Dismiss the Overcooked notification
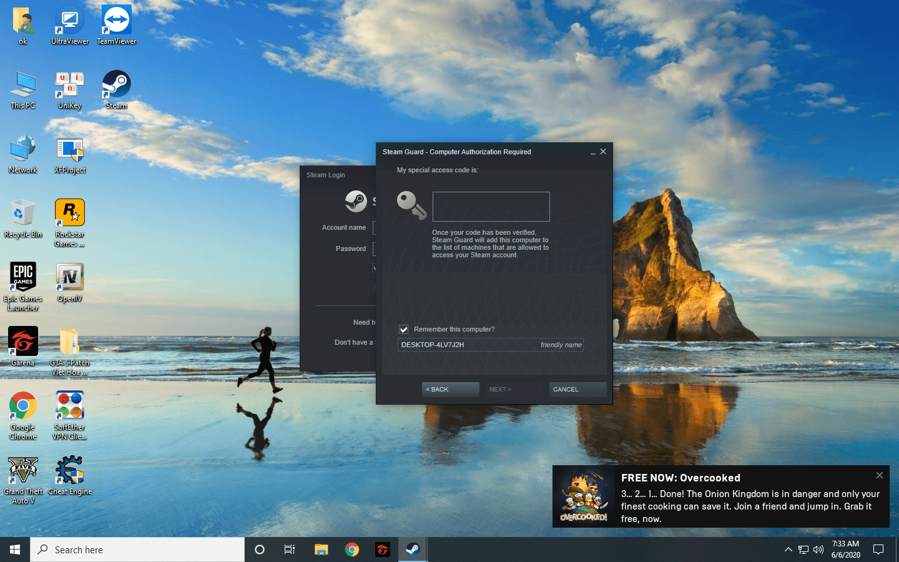Viewport: 899px width, 562px height. click(x=880, y=475)
